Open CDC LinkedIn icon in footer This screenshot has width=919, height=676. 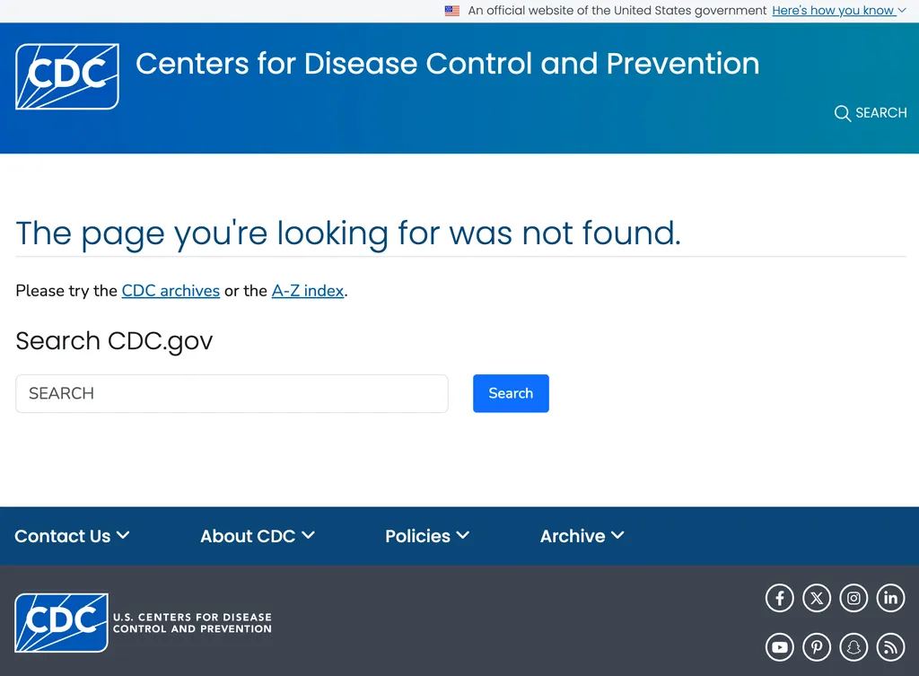(x=890, y=598)
